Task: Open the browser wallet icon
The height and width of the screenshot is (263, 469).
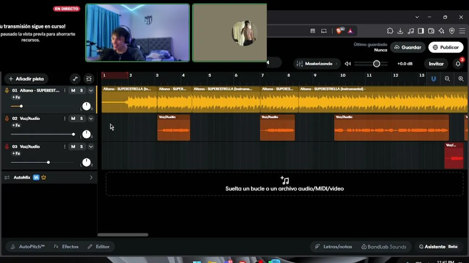Action: [431, 31]
